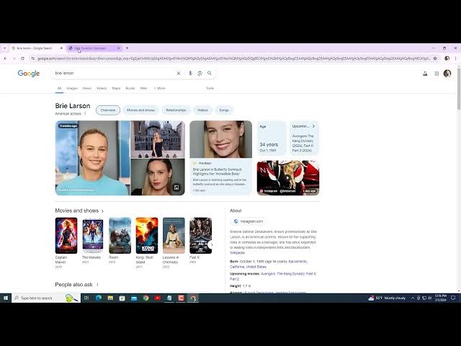Select the Overview chip
This screenshot has width=461, height=346.
click(108, 110)
